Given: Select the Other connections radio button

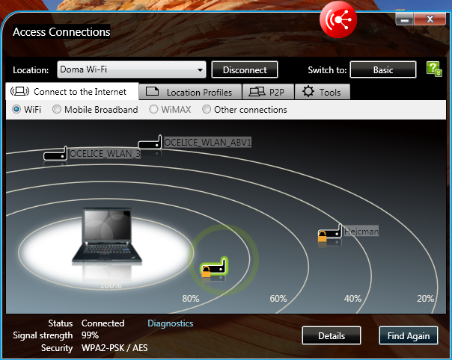Looking at the screenshot, I should (x=207, y=110).
